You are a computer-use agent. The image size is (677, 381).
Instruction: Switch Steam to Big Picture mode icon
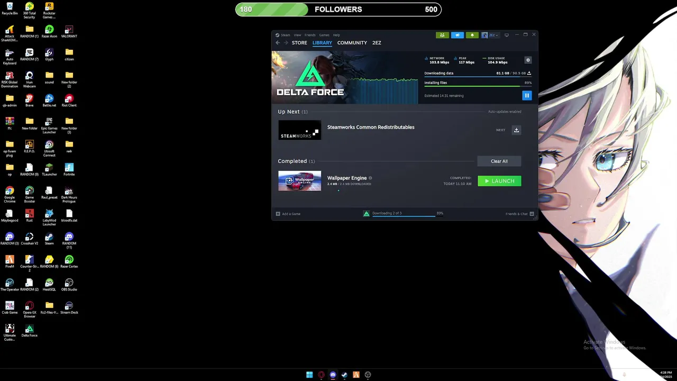pos(507,35)
